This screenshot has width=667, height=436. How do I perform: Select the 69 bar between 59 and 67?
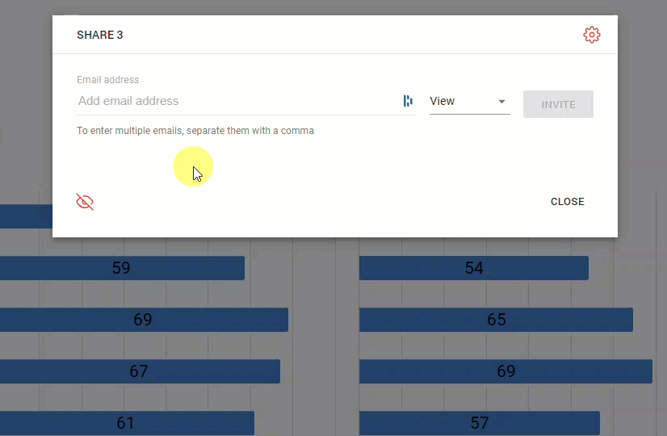143,320
